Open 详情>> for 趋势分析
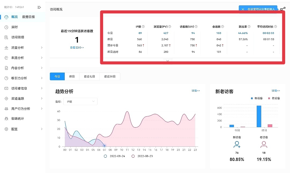Viewport: 290px width, 173px height. click(195, 91)
